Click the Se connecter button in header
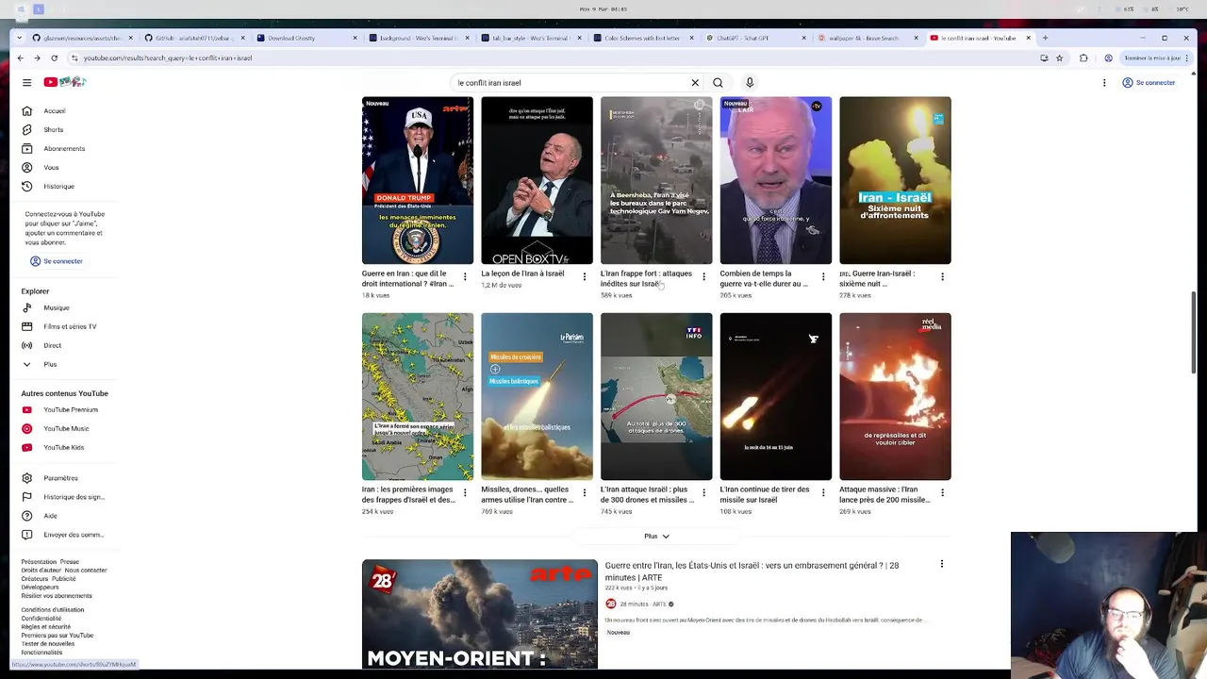Screen dimensions: 1207x679 click(x=1149, y=83)
